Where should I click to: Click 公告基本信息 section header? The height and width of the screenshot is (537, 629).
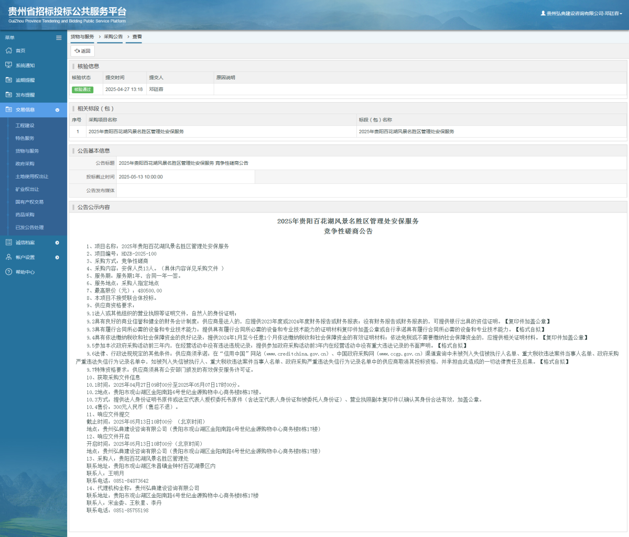(x=94, y=151)
